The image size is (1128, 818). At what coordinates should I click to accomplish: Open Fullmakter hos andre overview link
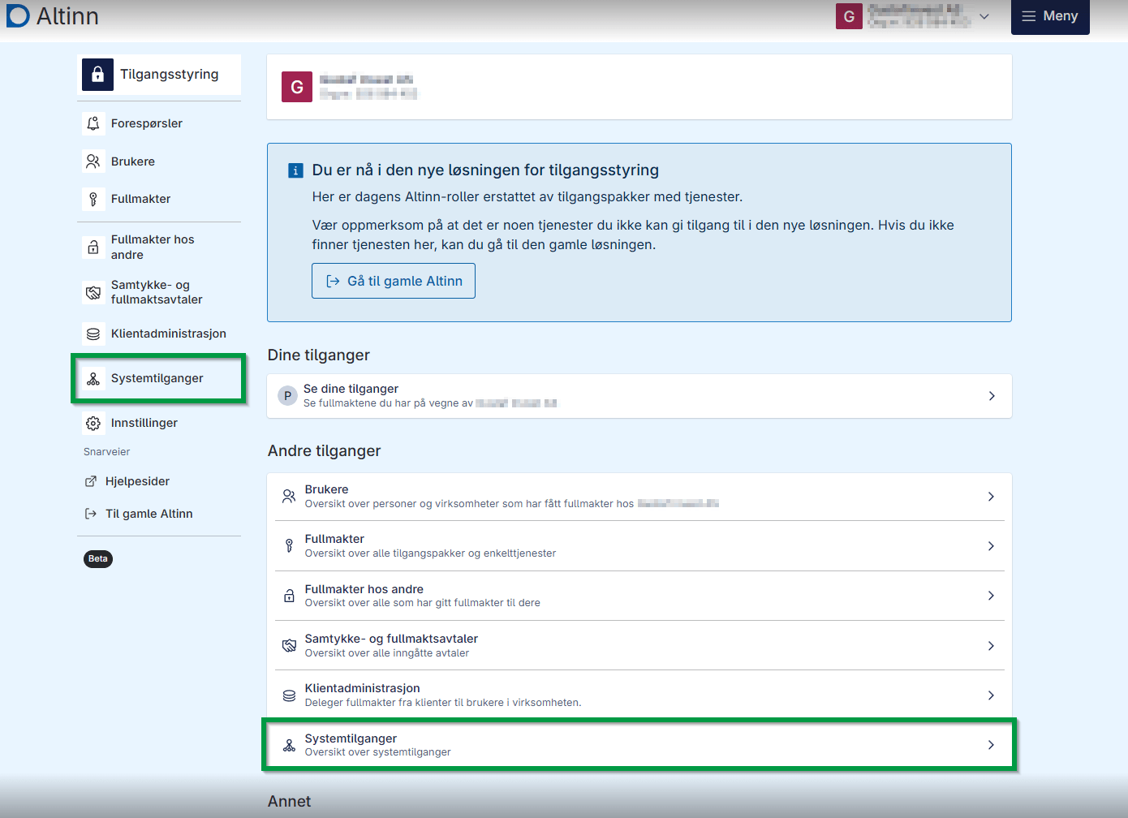639,596
